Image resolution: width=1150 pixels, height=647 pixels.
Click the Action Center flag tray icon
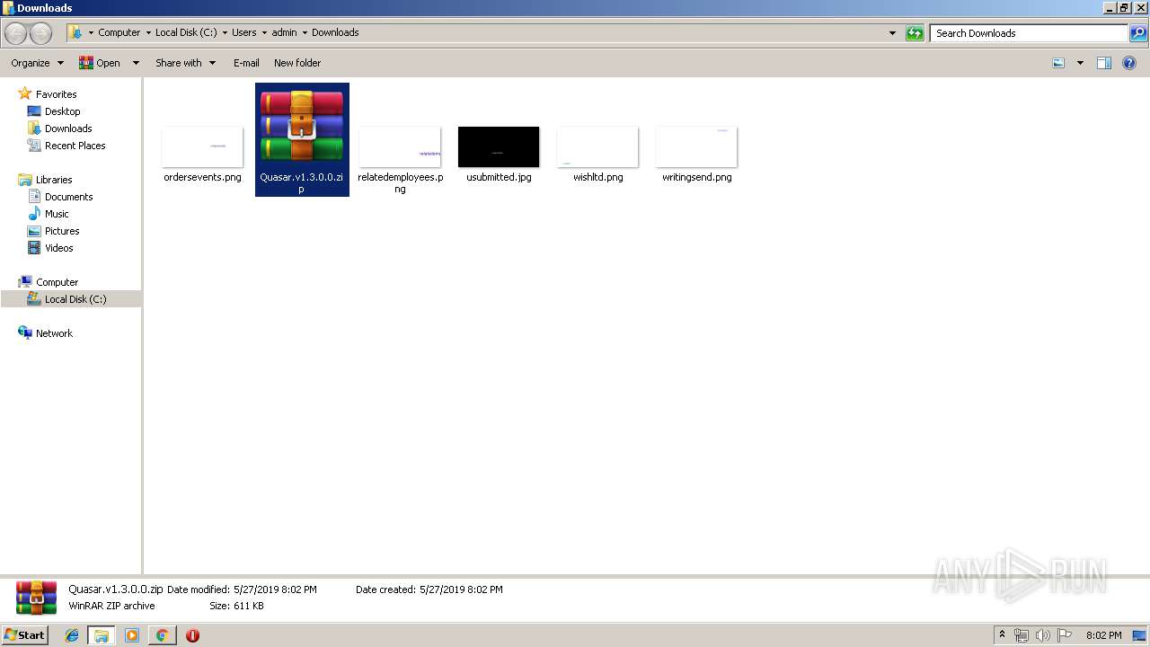click(1064, 635)
